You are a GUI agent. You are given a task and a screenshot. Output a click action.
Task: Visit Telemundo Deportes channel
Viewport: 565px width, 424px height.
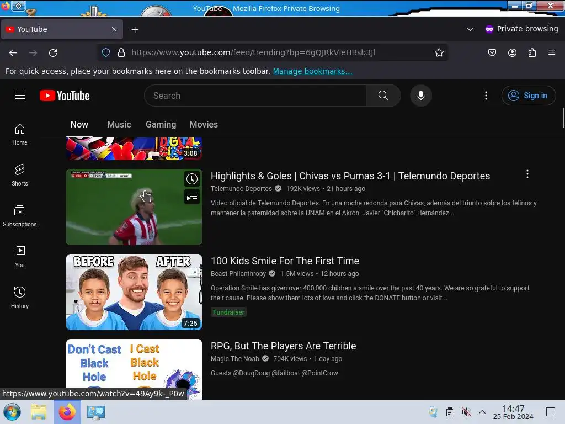tap(242, 189)
